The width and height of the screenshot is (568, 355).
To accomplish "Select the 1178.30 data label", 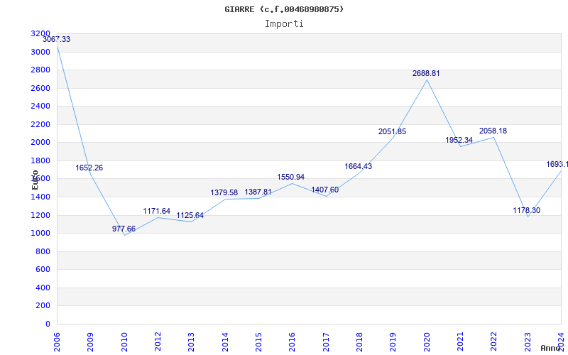I will 527,210.
